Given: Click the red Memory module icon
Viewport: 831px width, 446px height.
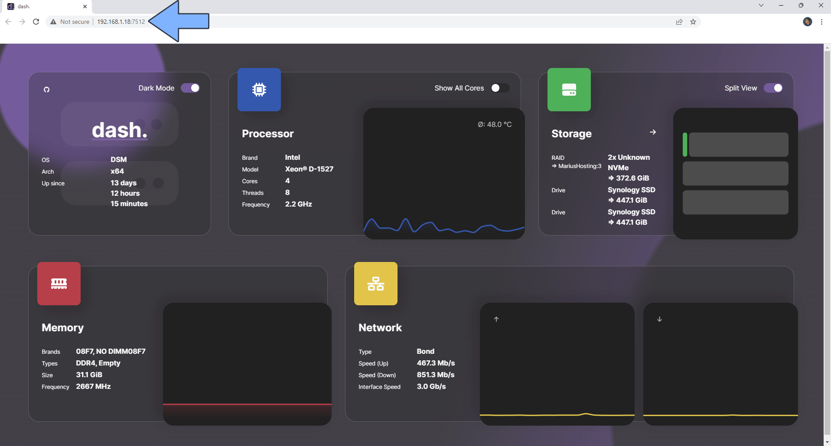Looking at the screenshot, I should click(59, 284).
